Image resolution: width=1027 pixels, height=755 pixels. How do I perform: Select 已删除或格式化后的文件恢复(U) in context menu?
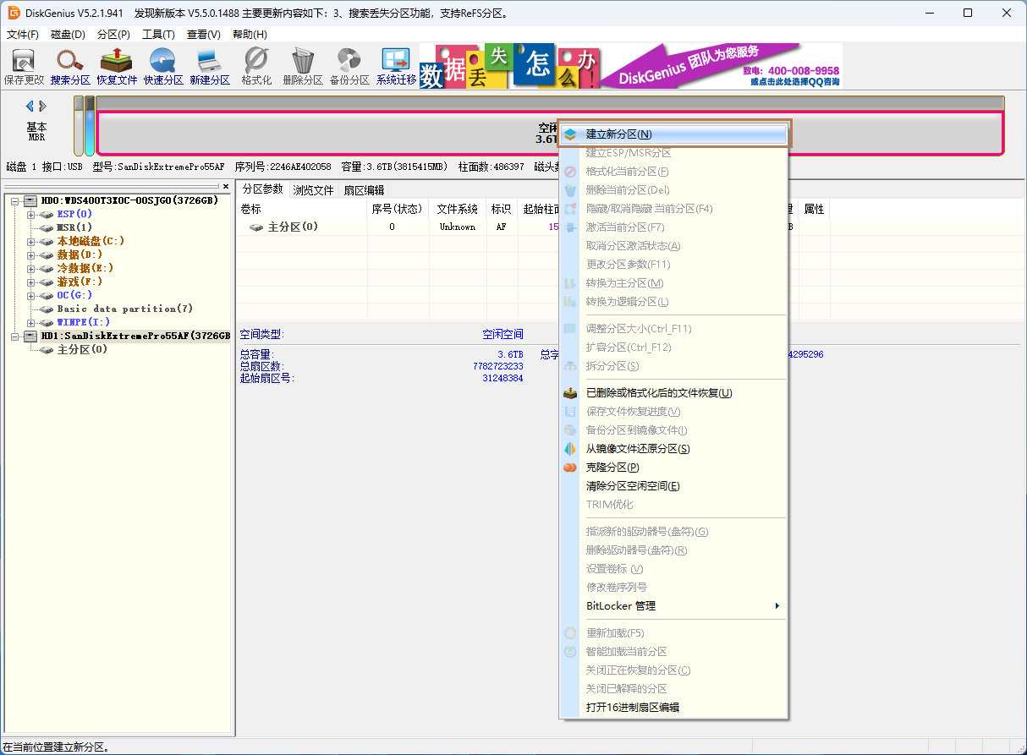(x=673, y=392)
